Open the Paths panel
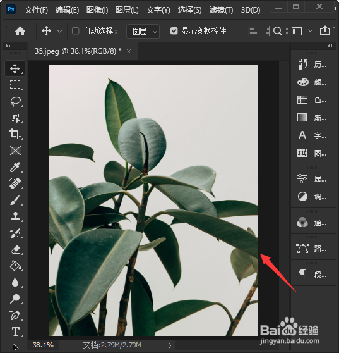 tap(312, 249)
